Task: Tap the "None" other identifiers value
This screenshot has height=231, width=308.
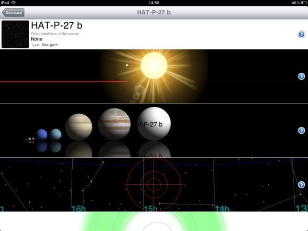Action: click(x=37, y=39)
